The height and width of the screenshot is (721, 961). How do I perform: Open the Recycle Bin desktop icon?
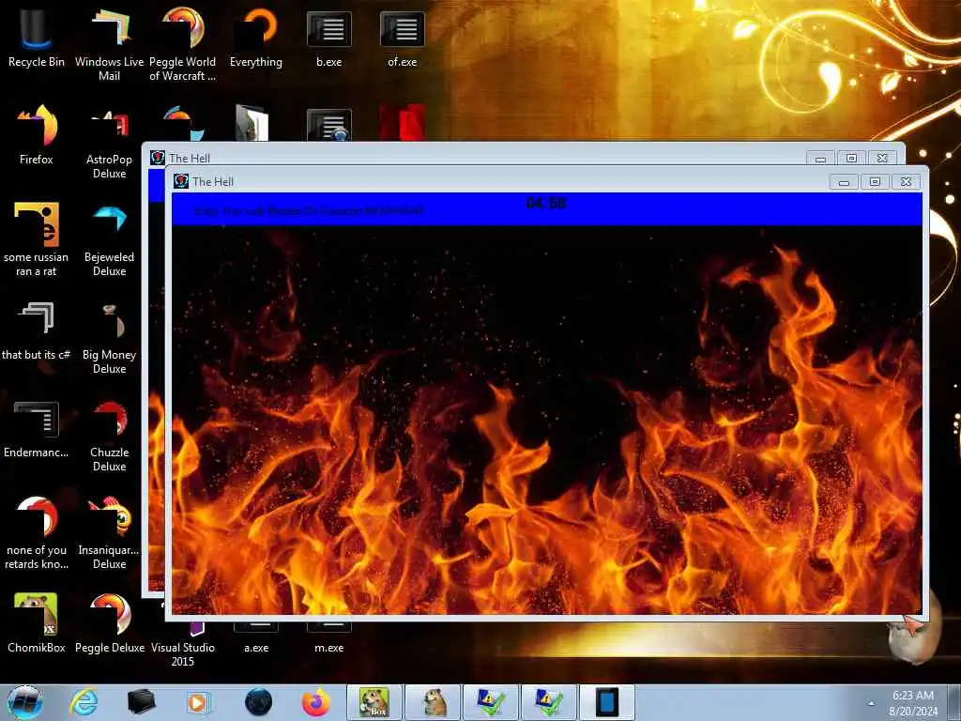point(37,38)
